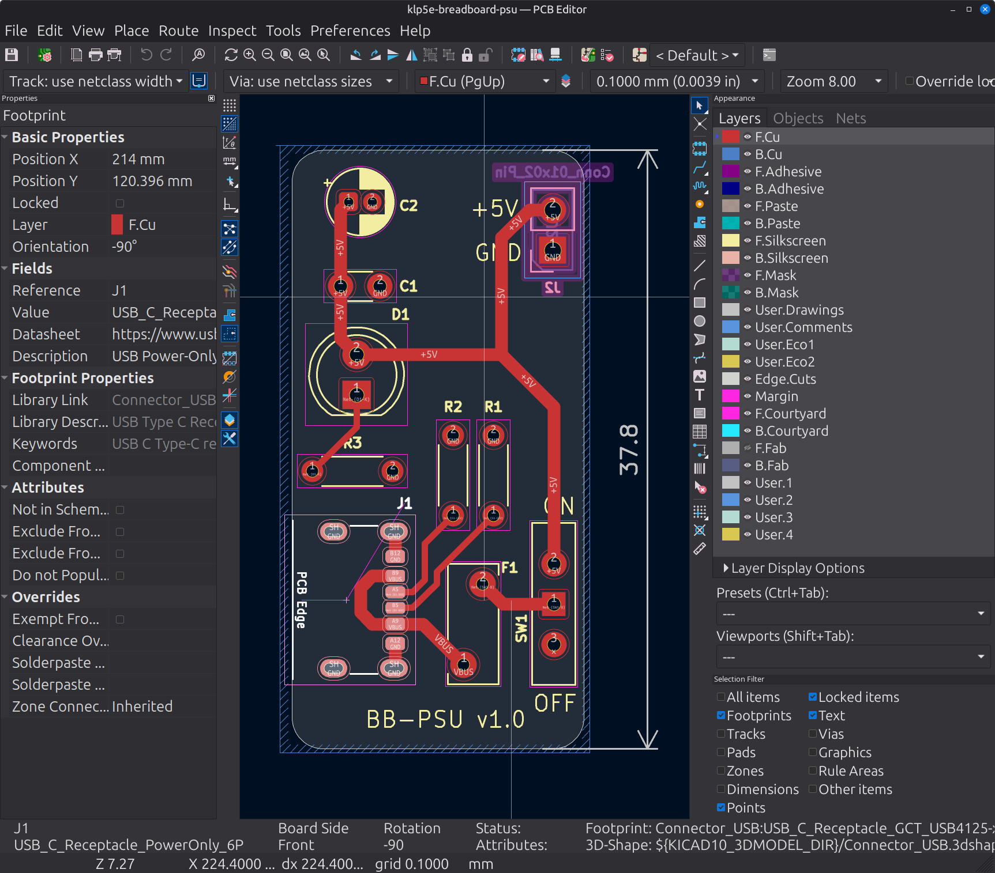
Task: Open the Via sizes dropdown
Action: 311,81
